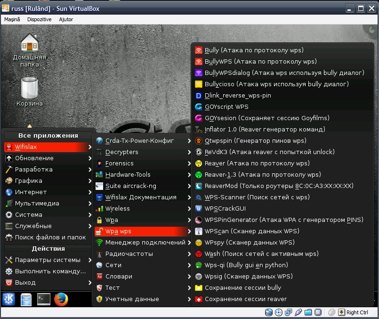Launch ReVdK3 reaver attack

point(282,152)
